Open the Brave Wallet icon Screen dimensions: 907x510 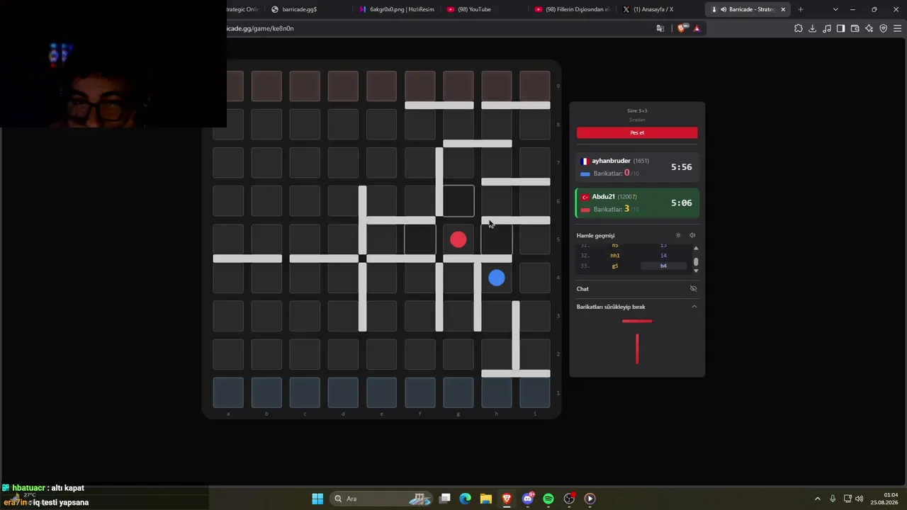click(855, 28)
